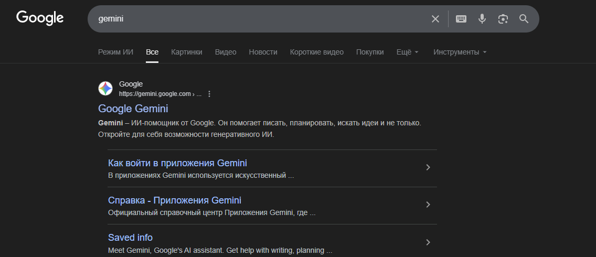This screenshot has width=596, height=257.
Task: Go to the Новости tab
Action: [263, 52]
